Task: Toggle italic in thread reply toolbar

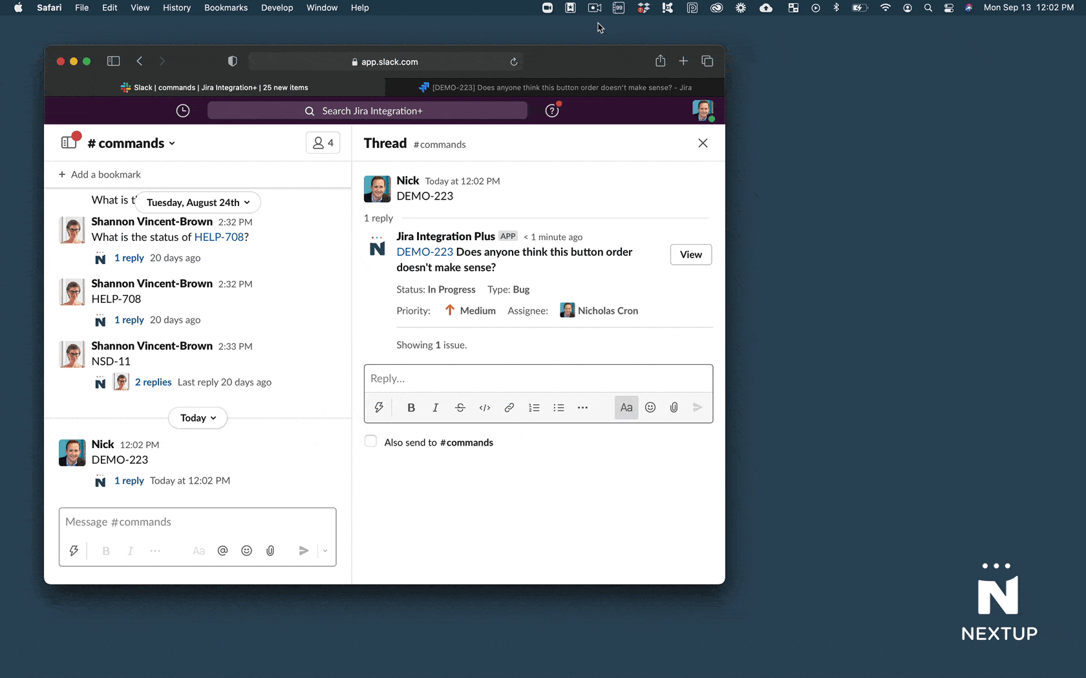Action: tap(436, 407)
